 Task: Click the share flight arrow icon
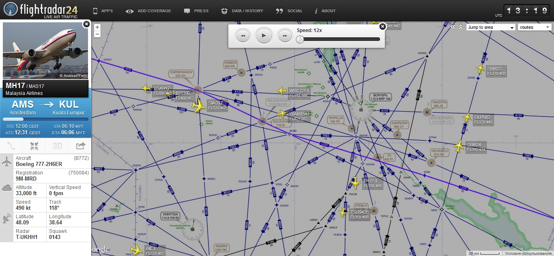tap(80, 146)
